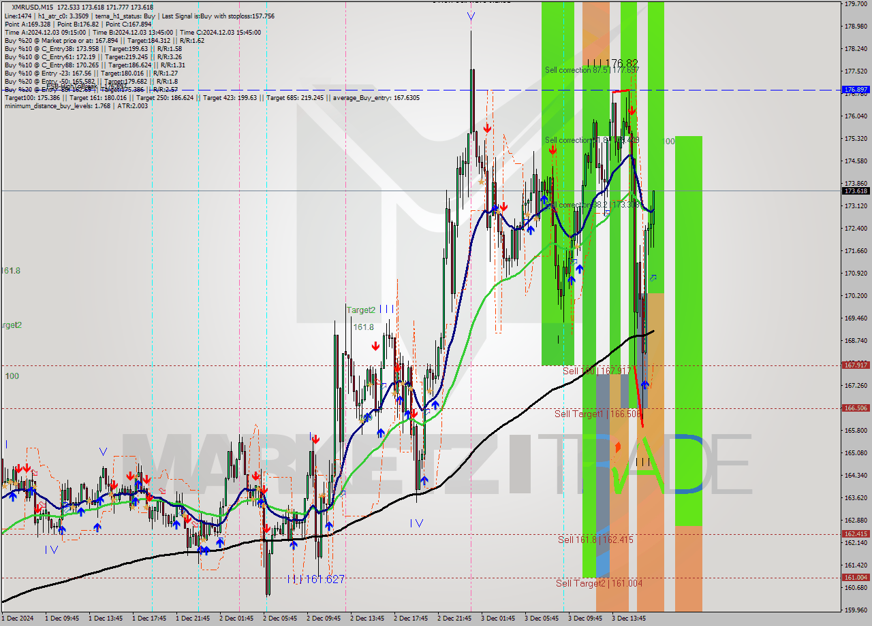Click the current price tag 173.618 on price axis

pos(856,191)
